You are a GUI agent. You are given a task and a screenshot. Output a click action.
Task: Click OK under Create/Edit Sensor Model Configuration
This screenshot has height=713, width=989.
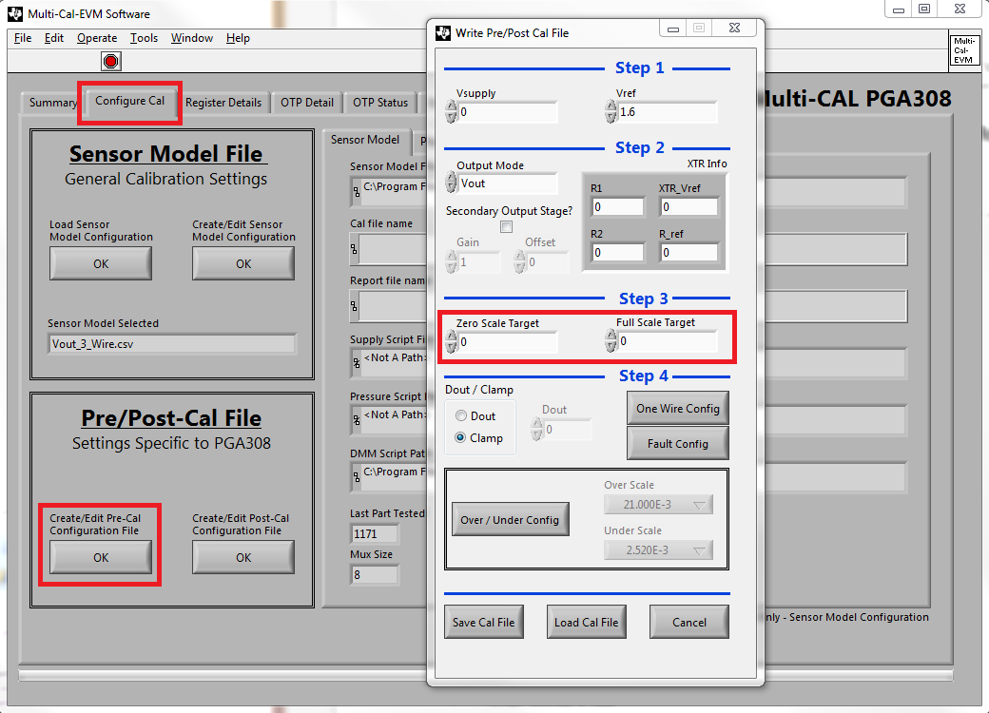(243, 263)
